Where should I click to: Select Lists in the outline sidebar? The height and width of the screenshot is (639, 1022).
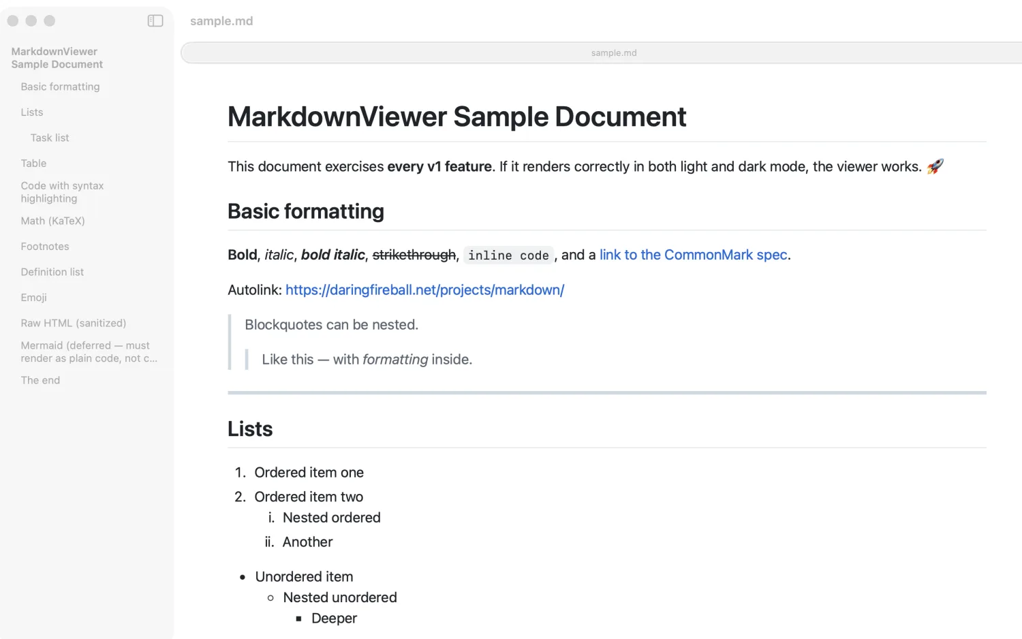pos(32,112)
